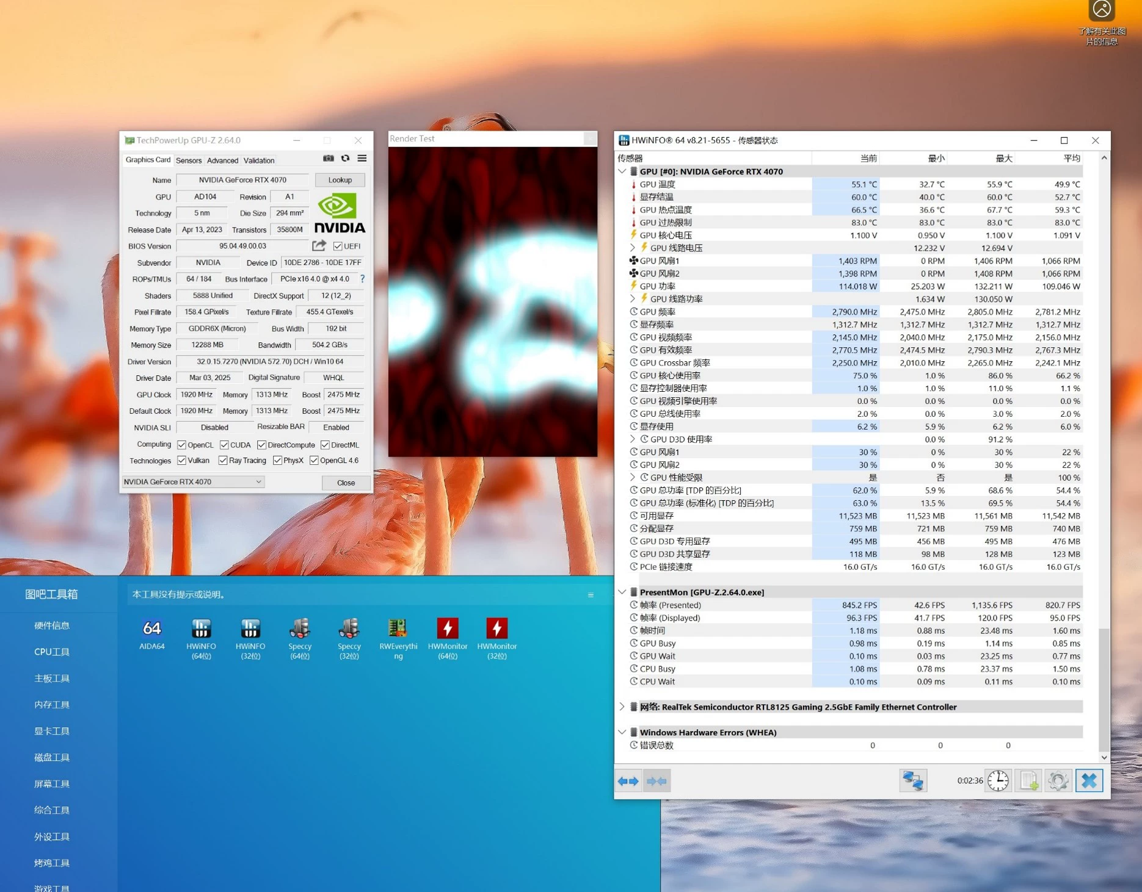Switch to the Sensors tab
The height and width of the screenshot is (892, 1142).
pyautogui.click(x=189, y=160)
